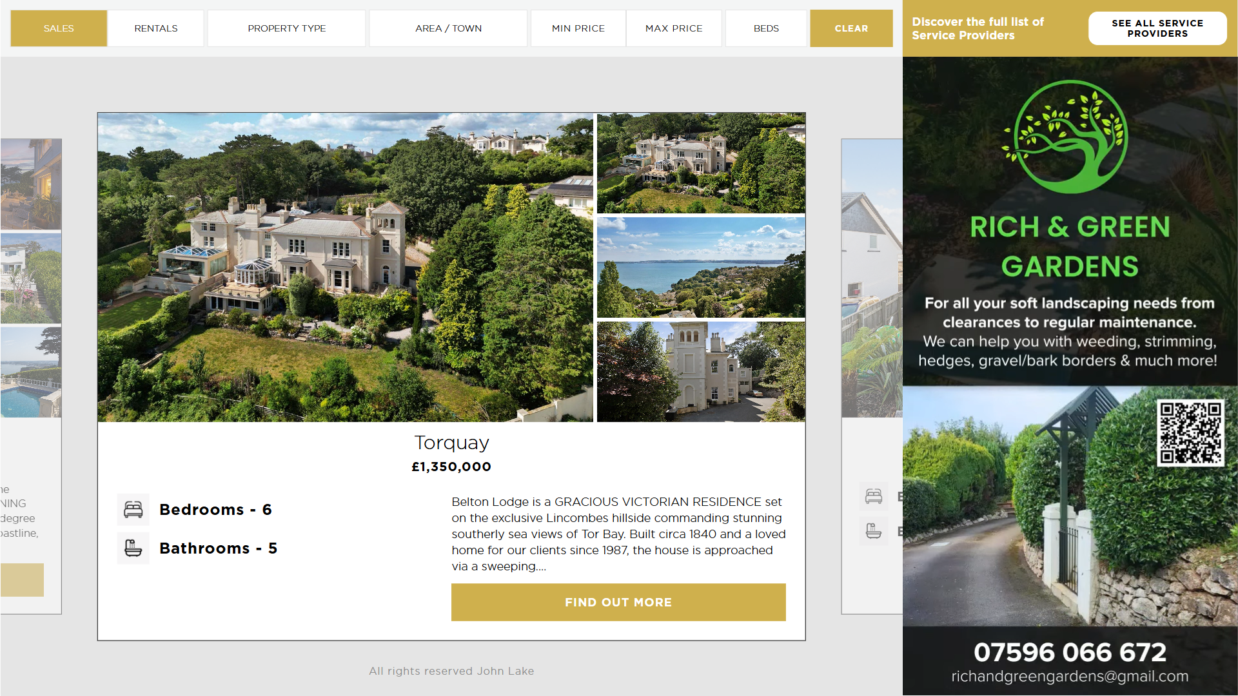
Task: Click the CLEAR filters button
Action: (851, 28)
